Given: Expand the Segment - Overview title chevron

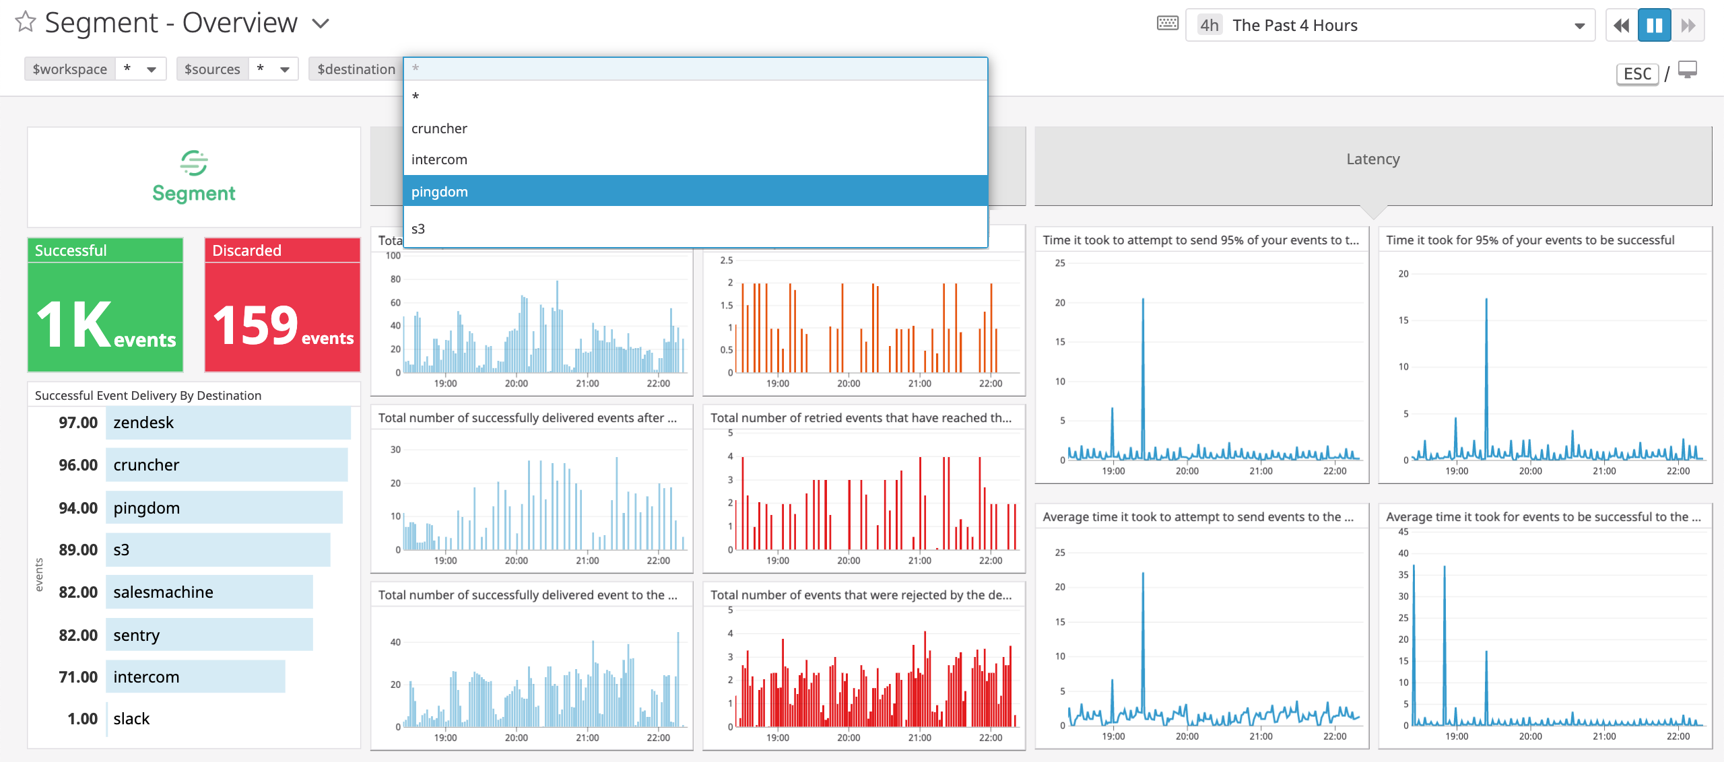Looking at the screenshot, I should click(x=320, y=23).
